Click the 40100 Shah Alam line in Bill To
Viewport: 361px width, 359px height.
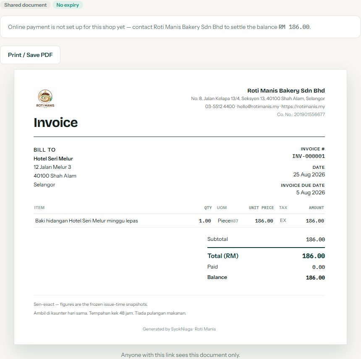(x=55, y=176)
